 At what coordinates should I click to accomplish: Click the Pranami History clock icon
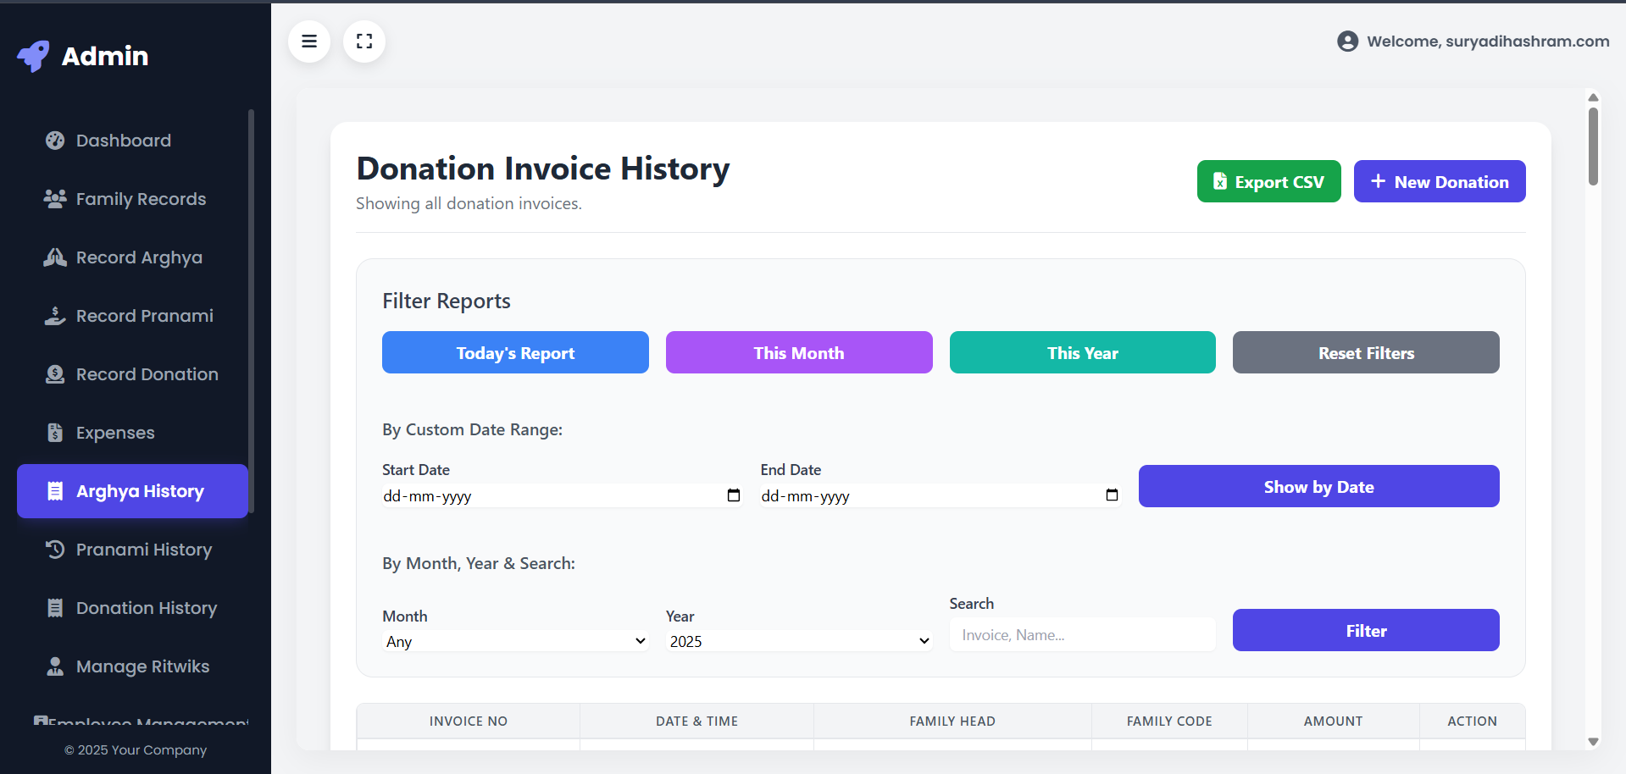pyautogui.click(x=55, y=550)
